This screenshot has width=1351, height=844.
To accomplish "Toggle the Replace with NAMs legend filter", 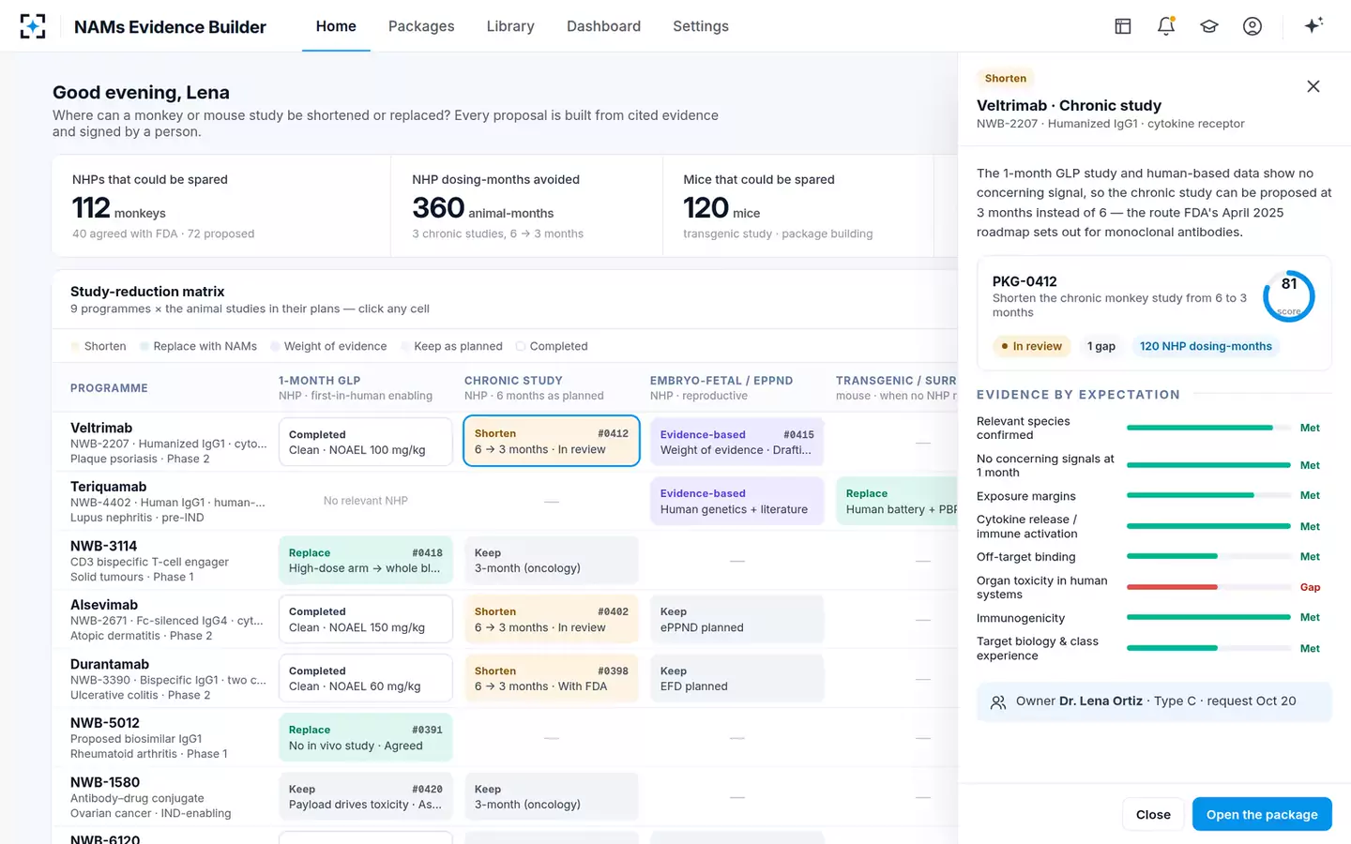I will 198,346.
